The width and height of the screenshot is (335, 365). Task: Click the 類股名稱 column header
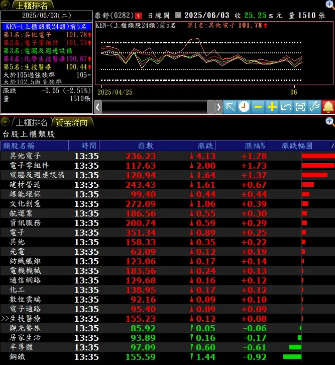(x=34, y=145)
